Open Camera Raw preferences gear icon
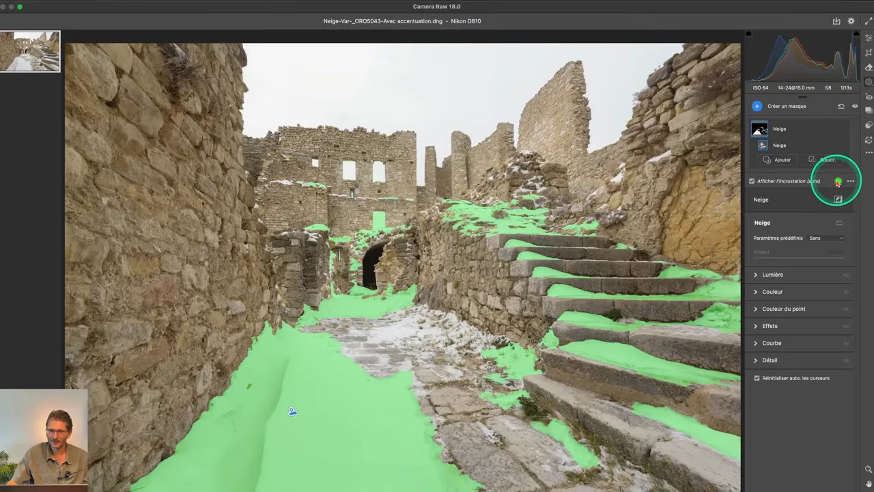The image size is (874, 492). [851, 21]
